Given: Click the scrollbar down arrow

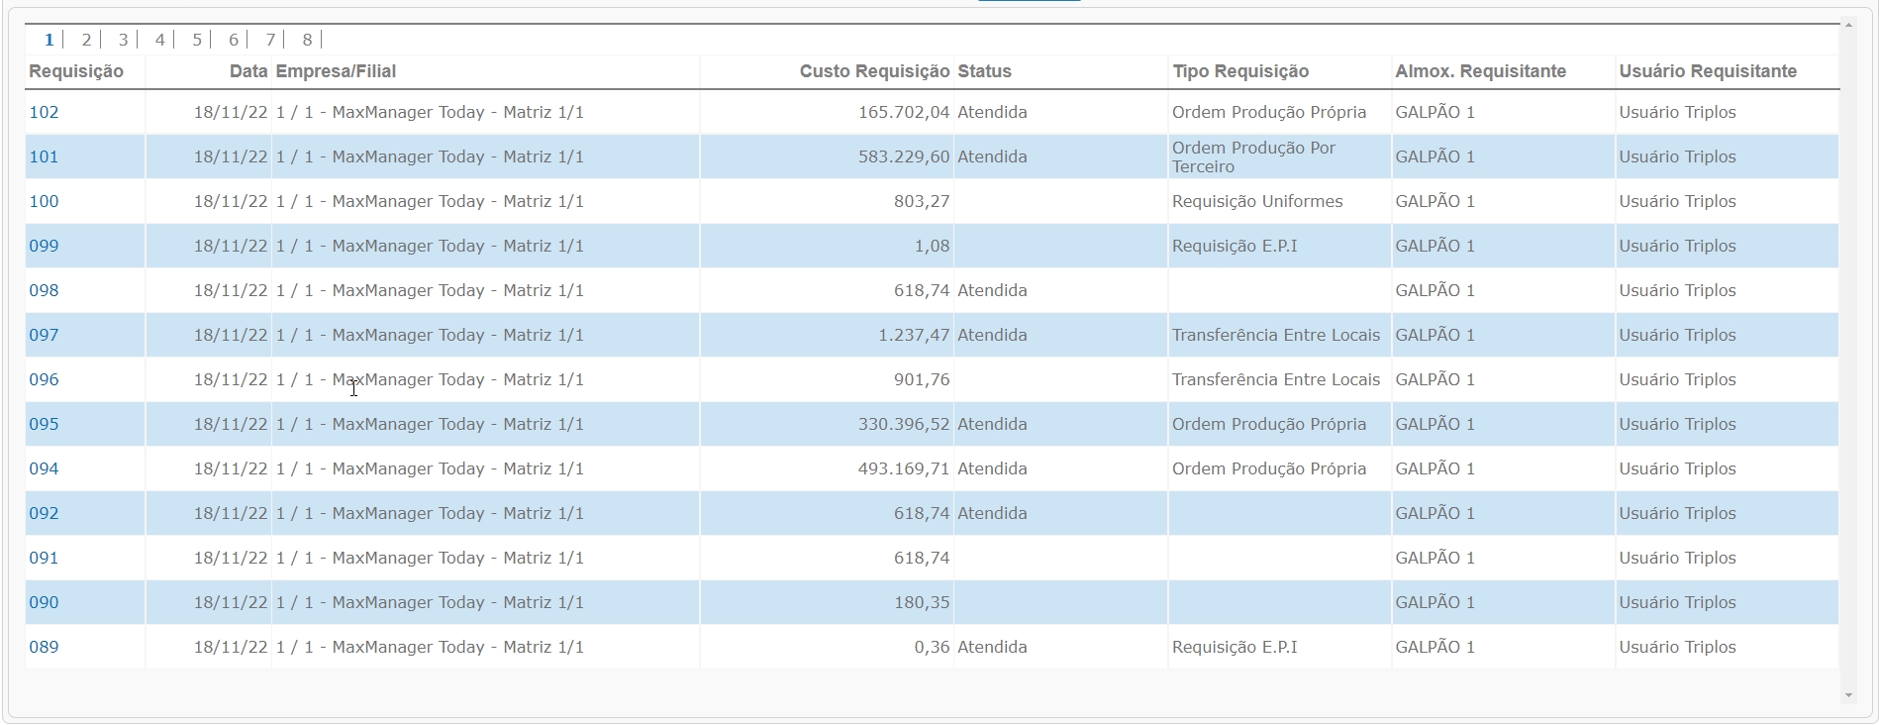Looking at the screenshot, I should (x=1847, y=695).
